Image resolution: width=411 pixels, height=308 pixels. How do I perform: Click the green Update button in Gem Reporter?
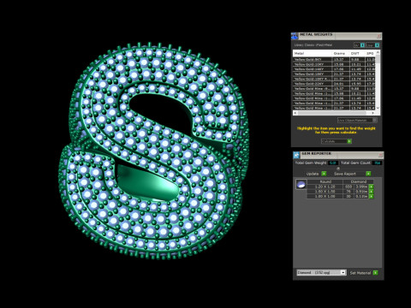coord(324,174)
